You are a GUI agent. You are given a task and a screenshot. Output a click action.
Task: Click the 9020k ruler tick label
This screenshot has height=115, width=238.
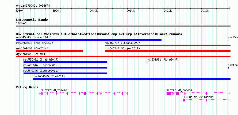(x=168, y=11)
